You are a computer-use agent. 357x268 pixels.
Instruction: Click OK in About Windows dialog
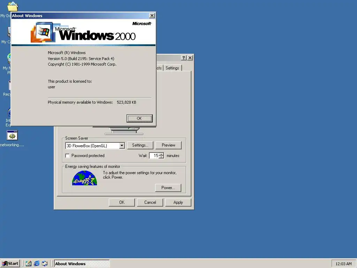(x=139, y=118)
